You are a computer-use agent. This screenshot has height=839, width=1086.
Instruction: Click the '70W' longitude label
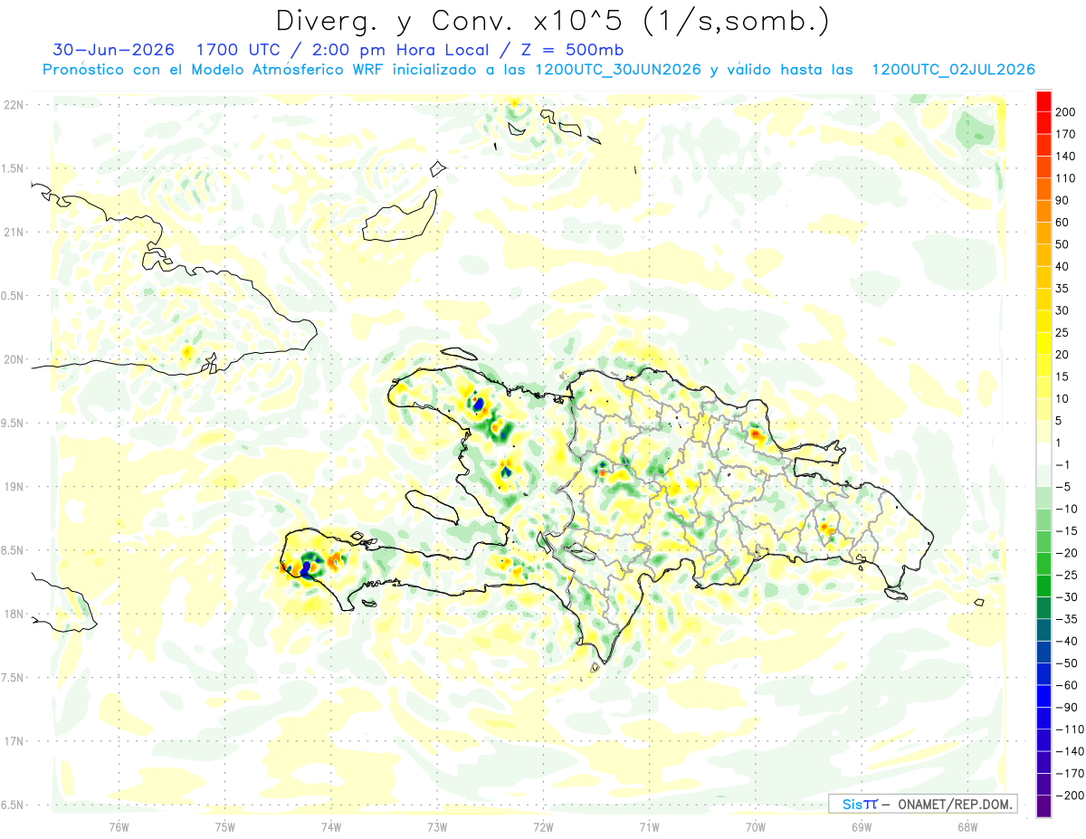click(x=756, y=826)
